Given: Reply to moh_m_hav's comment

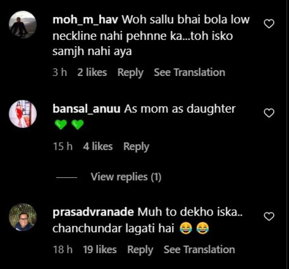Looking at the screenshot, I should coord(130,72).
